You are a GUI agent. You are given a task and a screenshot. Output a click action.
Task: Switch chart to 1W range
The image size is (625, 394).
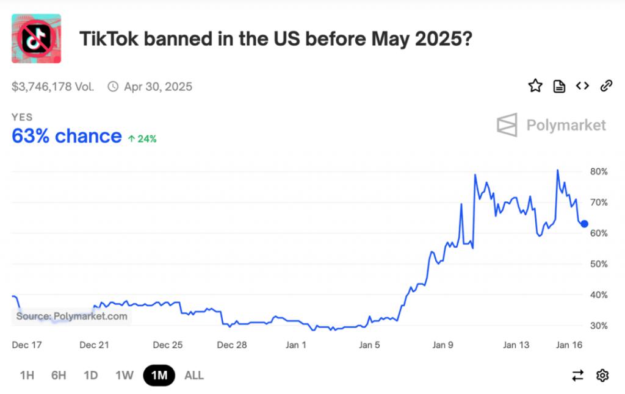125,375
